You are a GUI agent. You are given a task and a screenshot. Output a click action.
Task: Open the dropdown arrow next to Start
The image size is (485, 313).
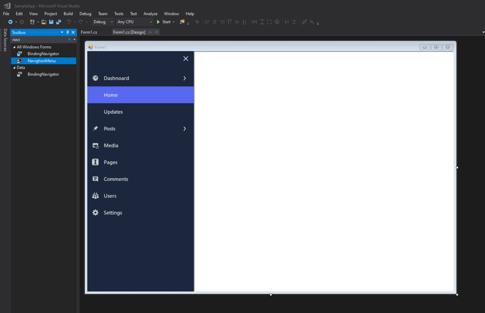tap(174, 22)
